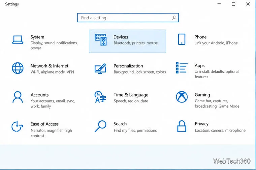Open the Apps category heading
This screenshot has width=256, height=170.
pos(200,66)
